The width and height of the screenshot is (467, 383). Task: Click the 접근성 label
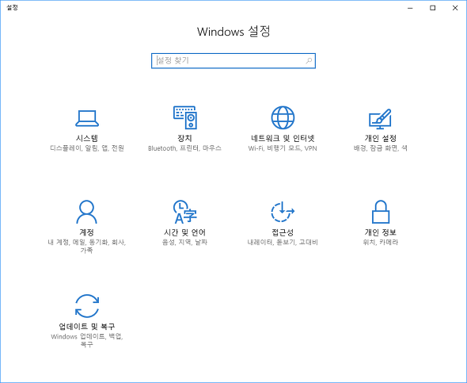pyautogui.click(x=283, y=232)
